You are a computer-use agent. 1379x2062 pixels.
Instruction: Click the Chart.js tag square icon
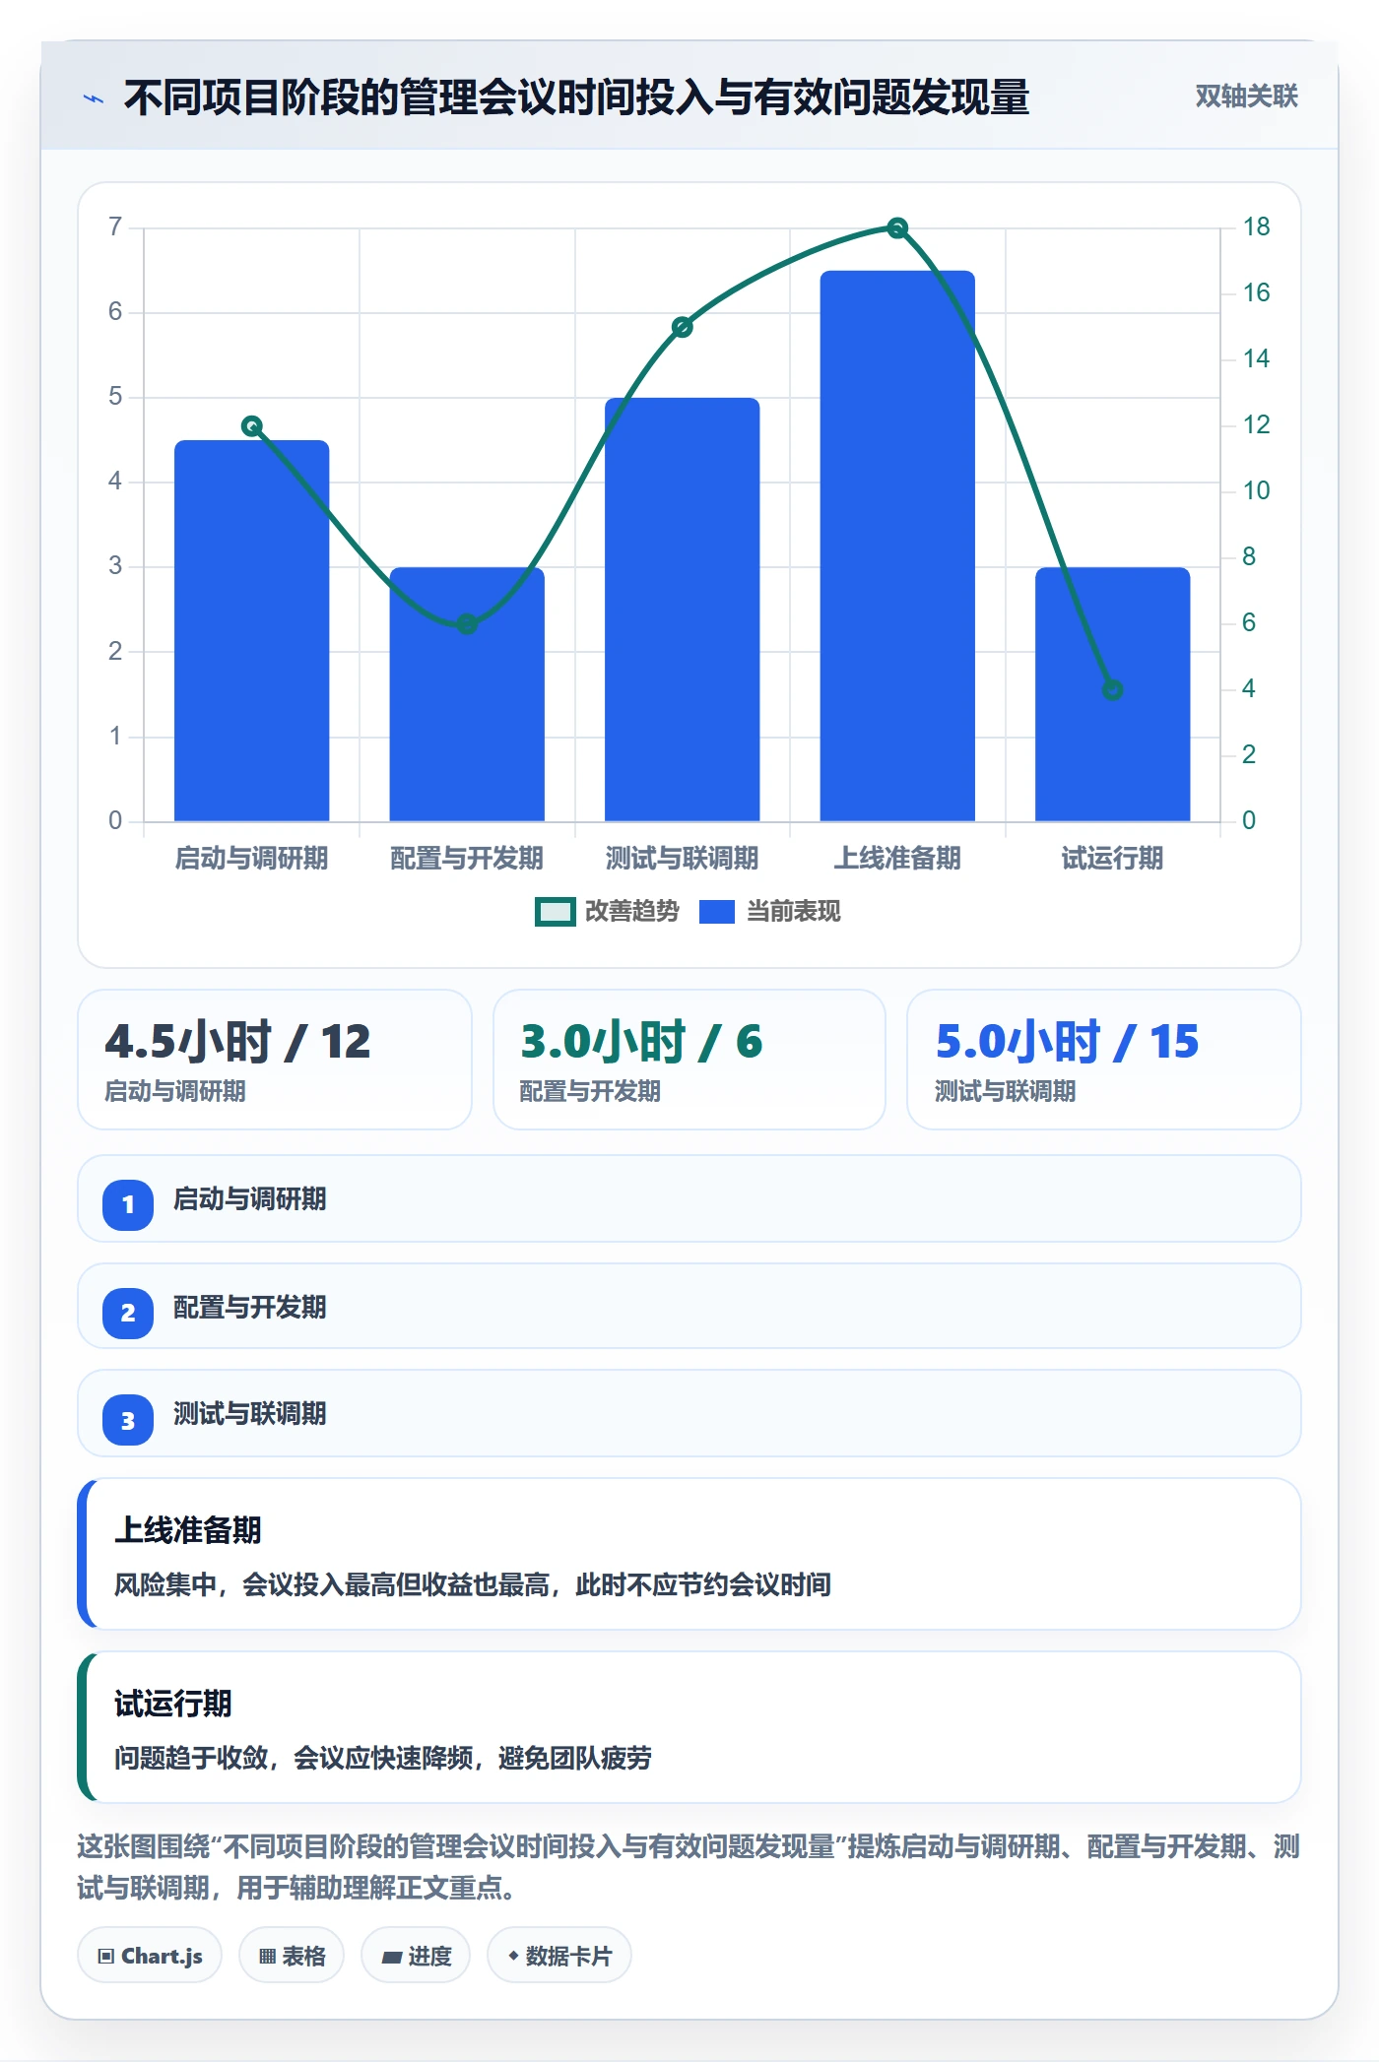[x=106, y=1957]
